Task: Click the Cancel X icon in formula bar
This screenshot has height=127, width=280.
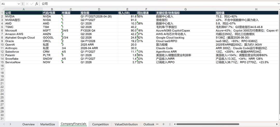Action: point(27,4)
